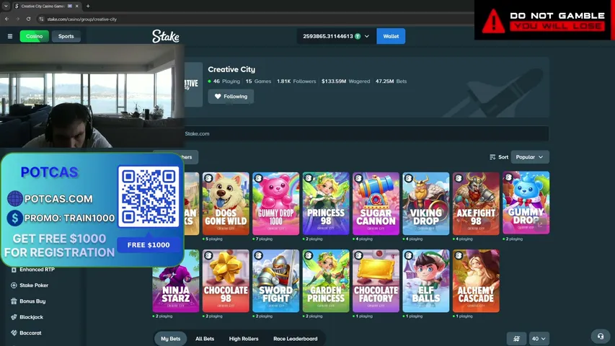Focus the stake.com address bar
Viewport: 615px width, 346px height.
coord(255,19)
